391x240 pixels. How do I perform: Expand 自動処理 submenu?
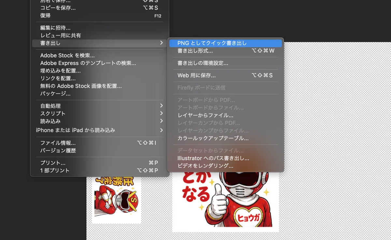coord(100,106)
